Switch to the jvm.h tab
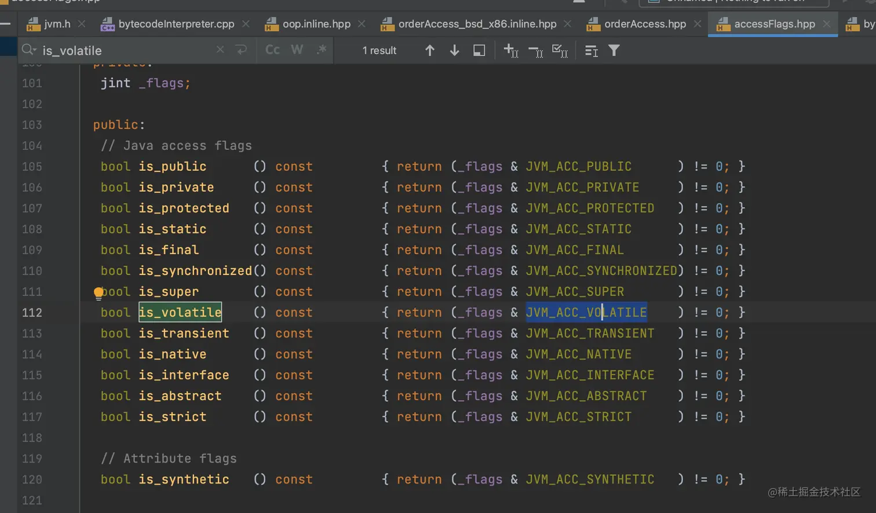The image size is (876, 513). tap(57, 24)
